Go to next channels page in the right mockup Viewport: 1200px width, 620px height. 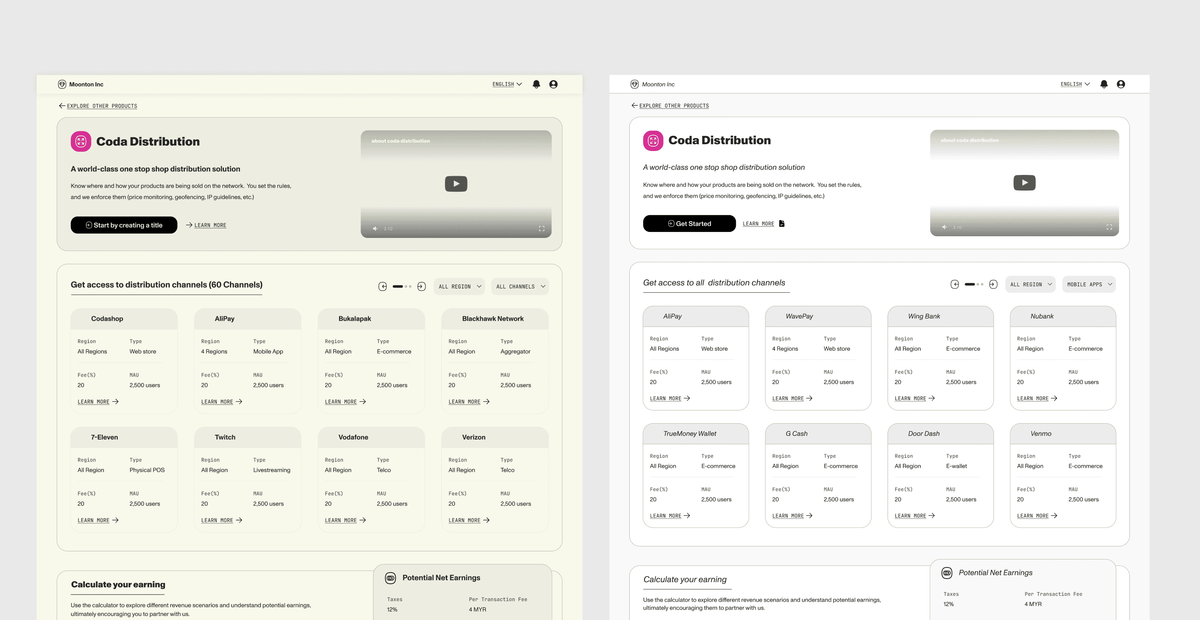click(993, 284)
